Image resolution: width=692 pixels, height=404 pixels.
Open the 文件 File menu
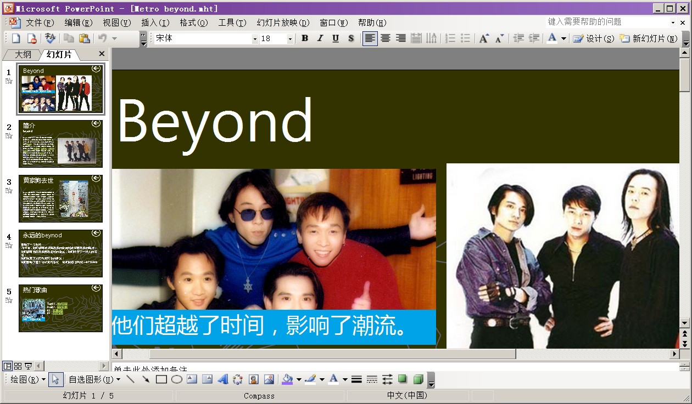[x=40, y=22]
